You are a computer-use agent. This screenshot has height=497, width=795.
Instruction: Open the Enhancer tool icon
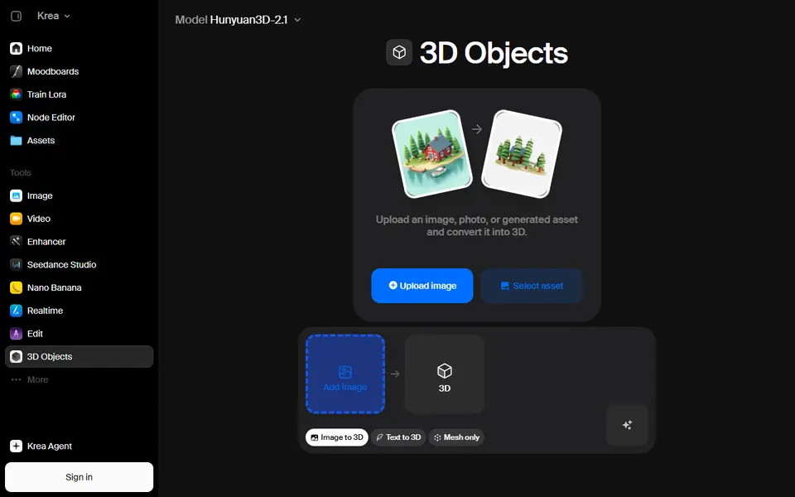pos(17,241)
